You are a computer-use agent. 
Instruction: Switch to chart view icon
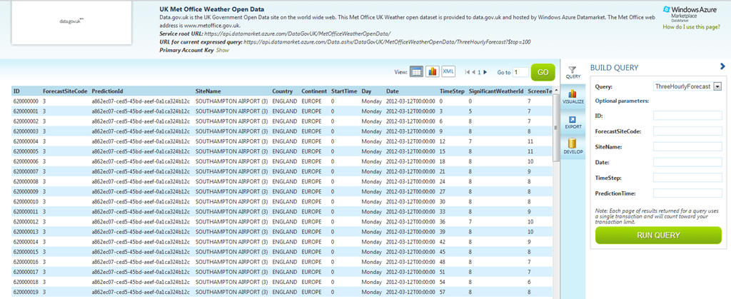(432, 72)
